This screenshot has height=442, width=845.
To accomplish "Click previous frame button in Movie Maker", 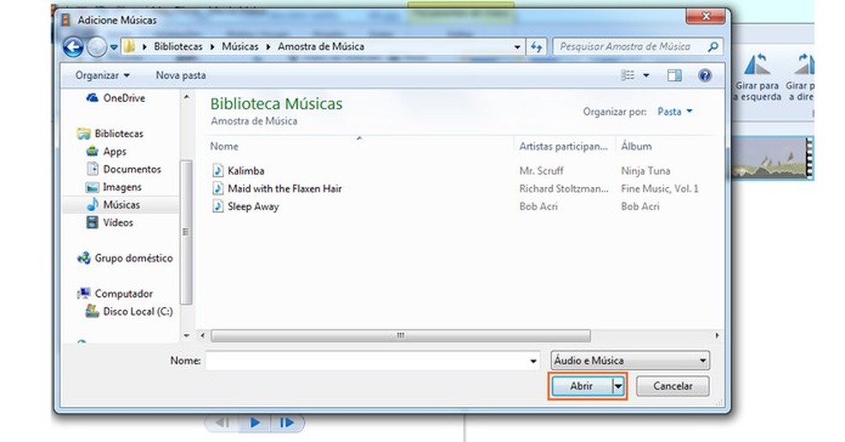I will pyautogui.click(x=222, y=422).
